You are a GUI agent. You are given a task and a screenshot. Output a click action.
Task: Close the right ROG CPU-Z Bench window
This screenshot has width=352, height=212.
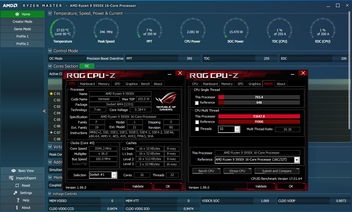(x=303, y=73)
